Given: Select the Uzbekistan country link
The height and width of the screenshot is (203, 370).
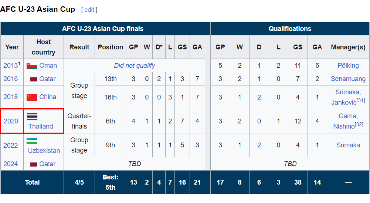Looking at the screenshot, I should point(44,151).
